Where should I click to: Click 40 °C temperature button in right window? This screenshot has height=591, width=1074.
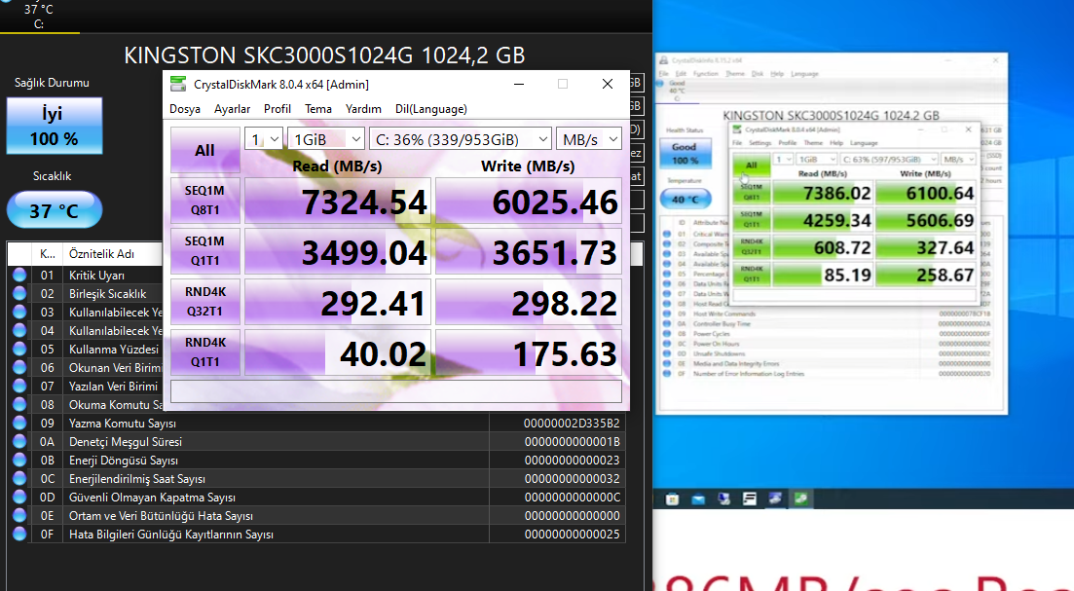685,200
